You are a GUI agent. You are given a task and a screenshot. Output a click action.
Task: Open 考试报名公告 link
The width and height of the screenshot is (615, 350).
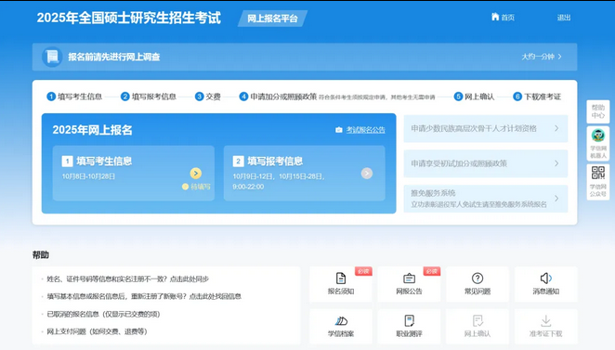click(365, 130)
